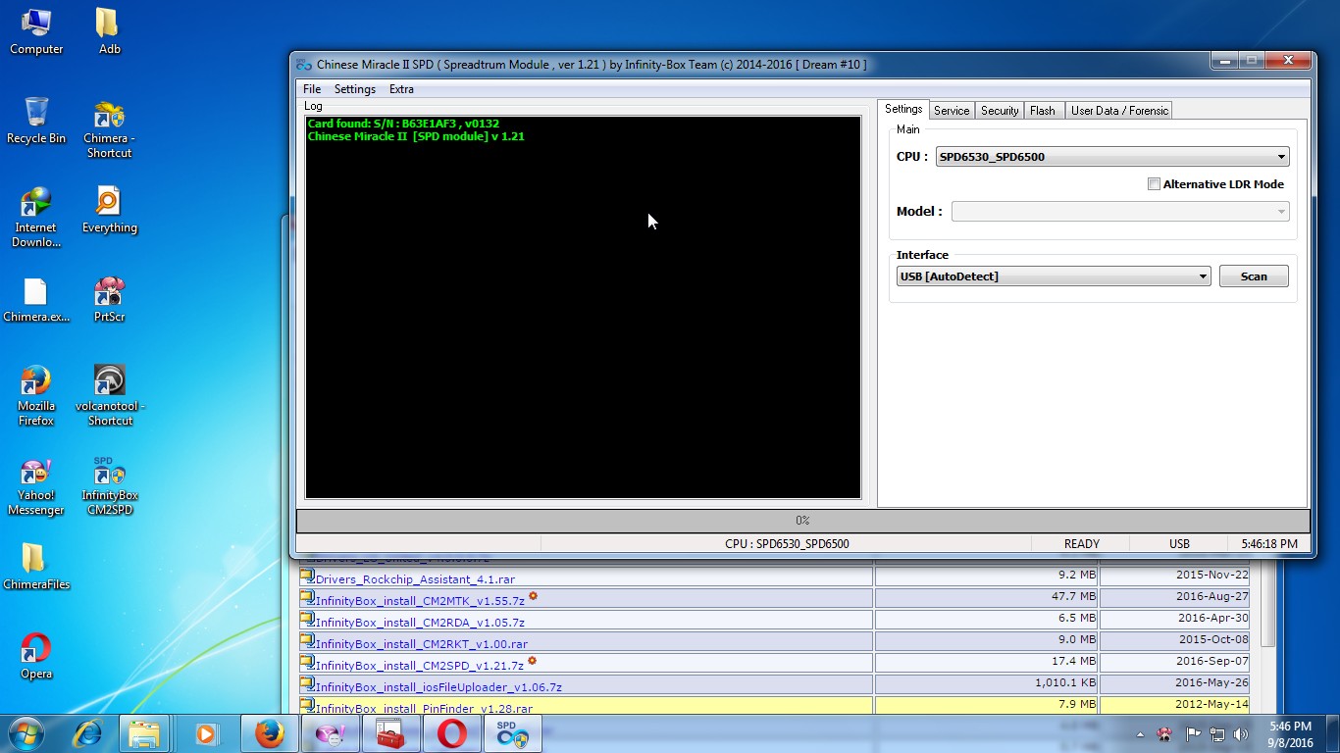This screenshot has height=753, width=1340.
Task: Open the Extra menu
Action: click(x=401, y=89)
